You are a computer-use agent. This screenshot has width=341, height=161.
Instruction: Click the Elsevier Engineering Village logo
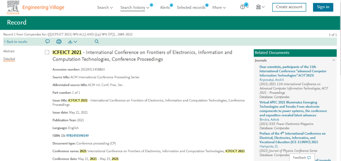[x=35, y=7]
